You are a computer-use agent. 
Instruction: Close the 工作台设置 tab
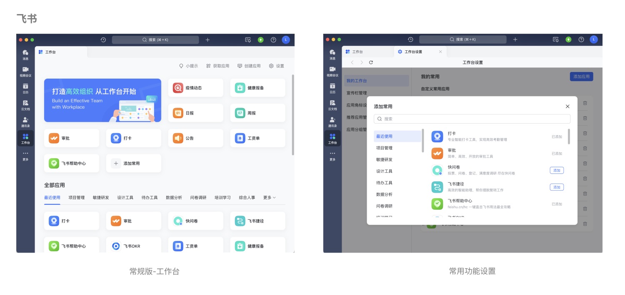click(x=440, y=52)
